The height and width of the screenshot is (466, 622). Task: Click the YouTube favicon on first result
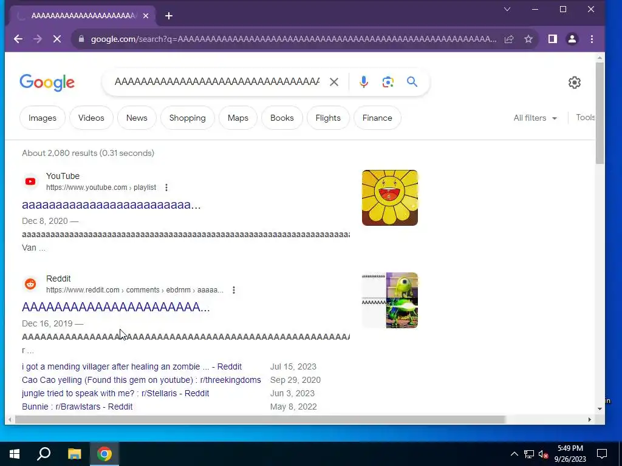pos(30,181)
